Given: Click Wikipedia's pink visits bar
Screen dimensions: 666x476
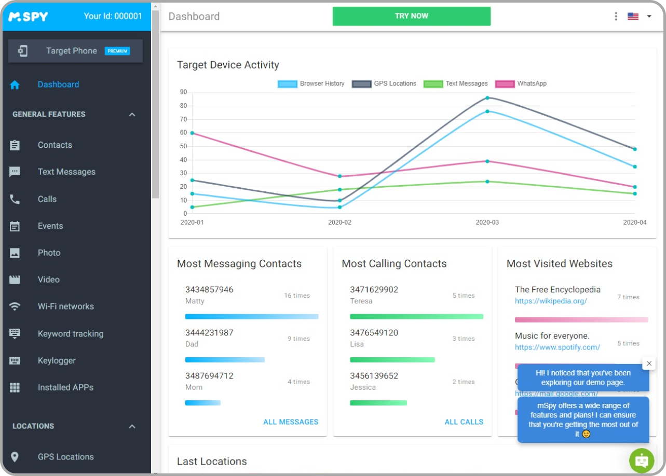Looking at the screenshot, I should 581,319.
